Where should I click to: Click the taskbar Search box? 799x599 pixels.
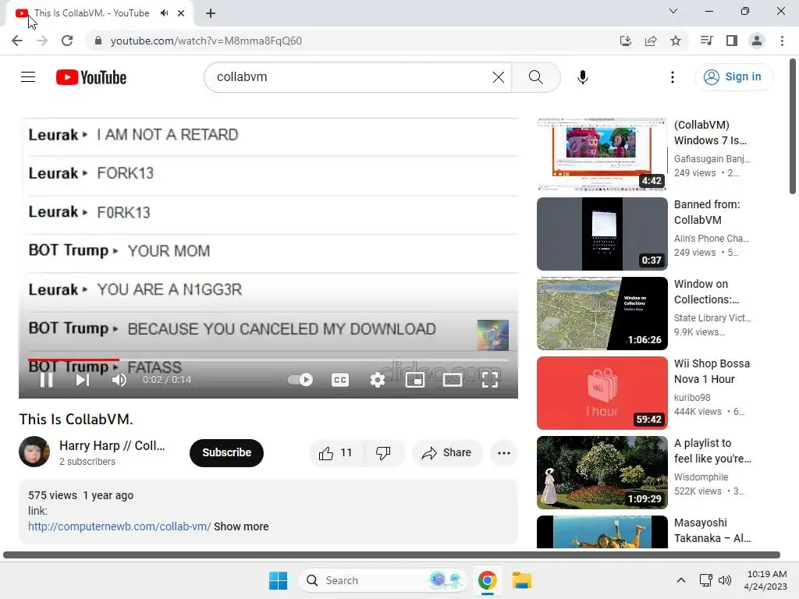pyautogui.click(x=382, y=580)
